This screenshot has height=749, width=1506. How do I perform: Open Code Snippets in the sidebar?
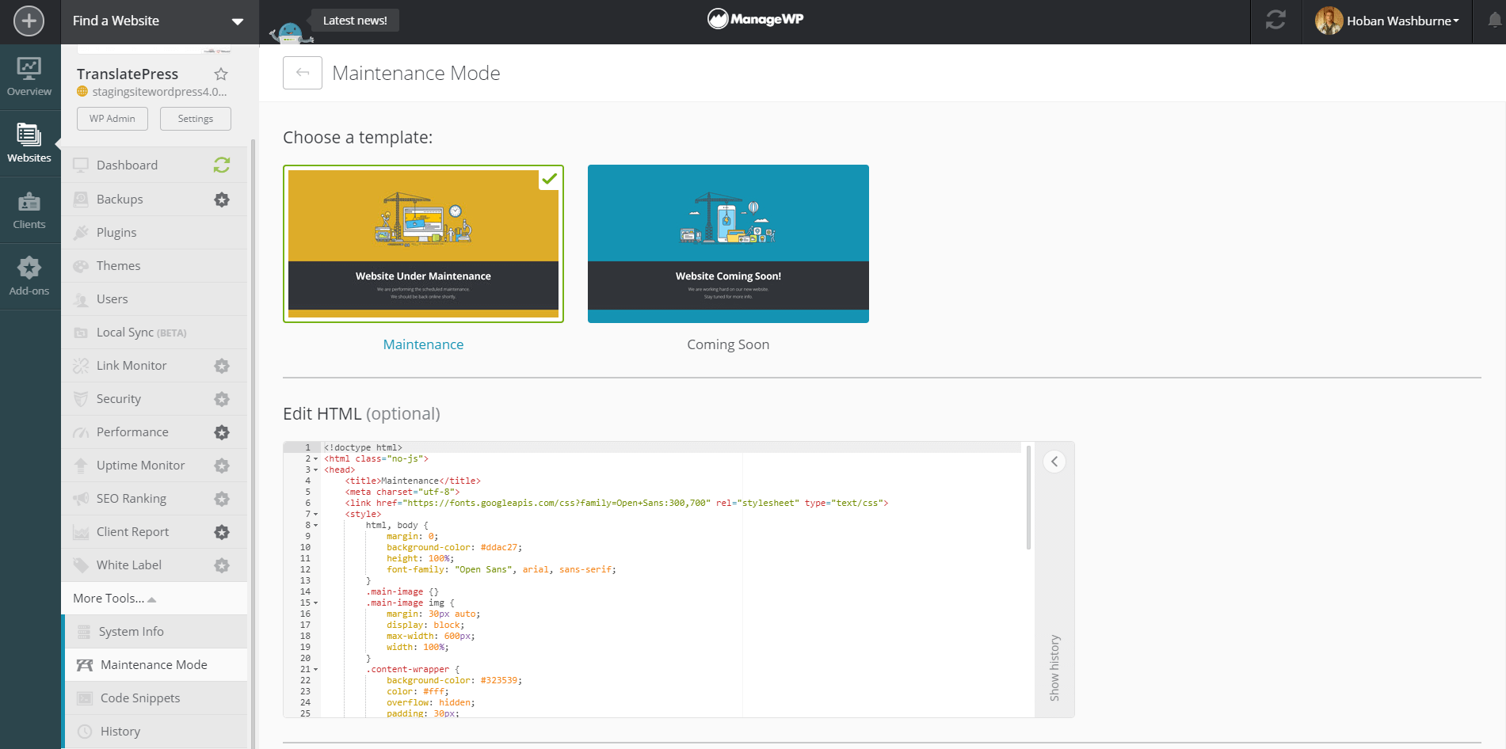140,698
